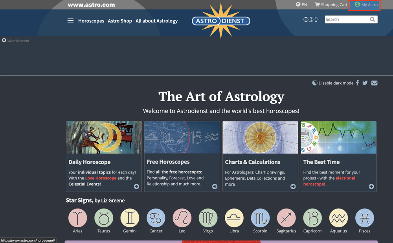393x243 pixels.
Task: Click the www.astro.com site title
Action: pos(91,5)
